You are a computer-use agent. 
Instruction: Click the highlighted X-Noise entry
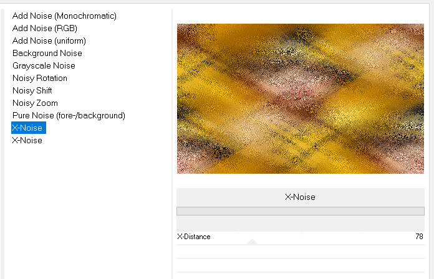click(29, 128)
